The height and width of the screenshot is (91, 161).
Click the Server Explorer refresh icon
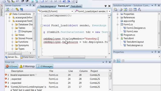(7, 10)
